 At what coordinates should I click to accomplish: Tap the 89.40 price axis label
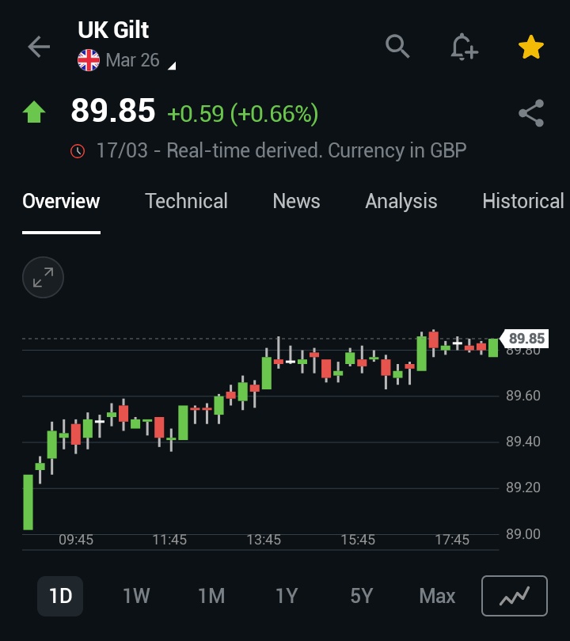[523, 442]
